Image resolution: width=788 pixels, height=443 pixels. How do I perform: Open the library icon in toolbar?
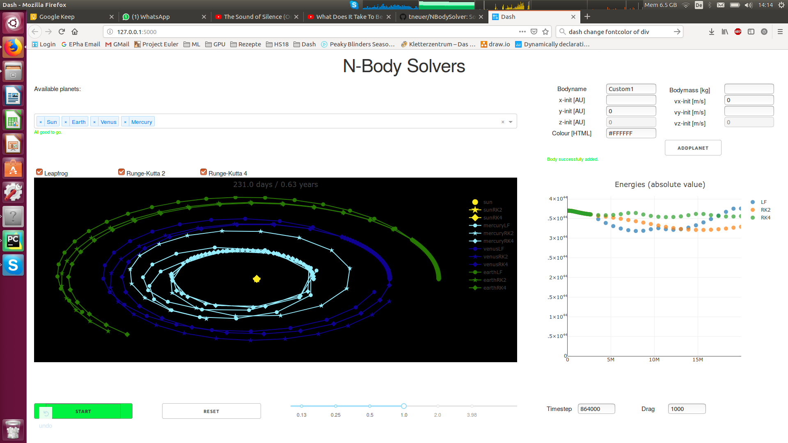click(x=725, y=32)
